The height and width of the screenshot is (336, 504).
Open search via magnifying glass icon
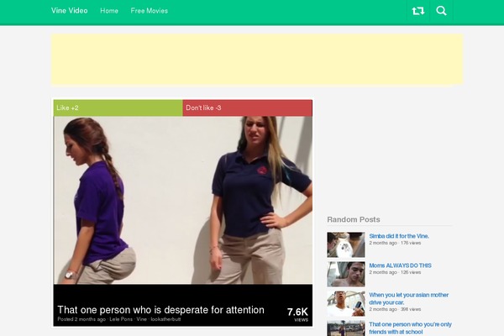(441, 11)
